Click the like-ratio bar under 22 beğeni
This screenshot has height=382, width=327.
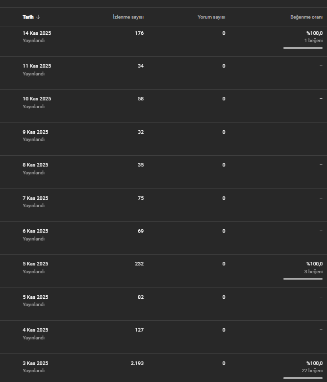(303, 378)
